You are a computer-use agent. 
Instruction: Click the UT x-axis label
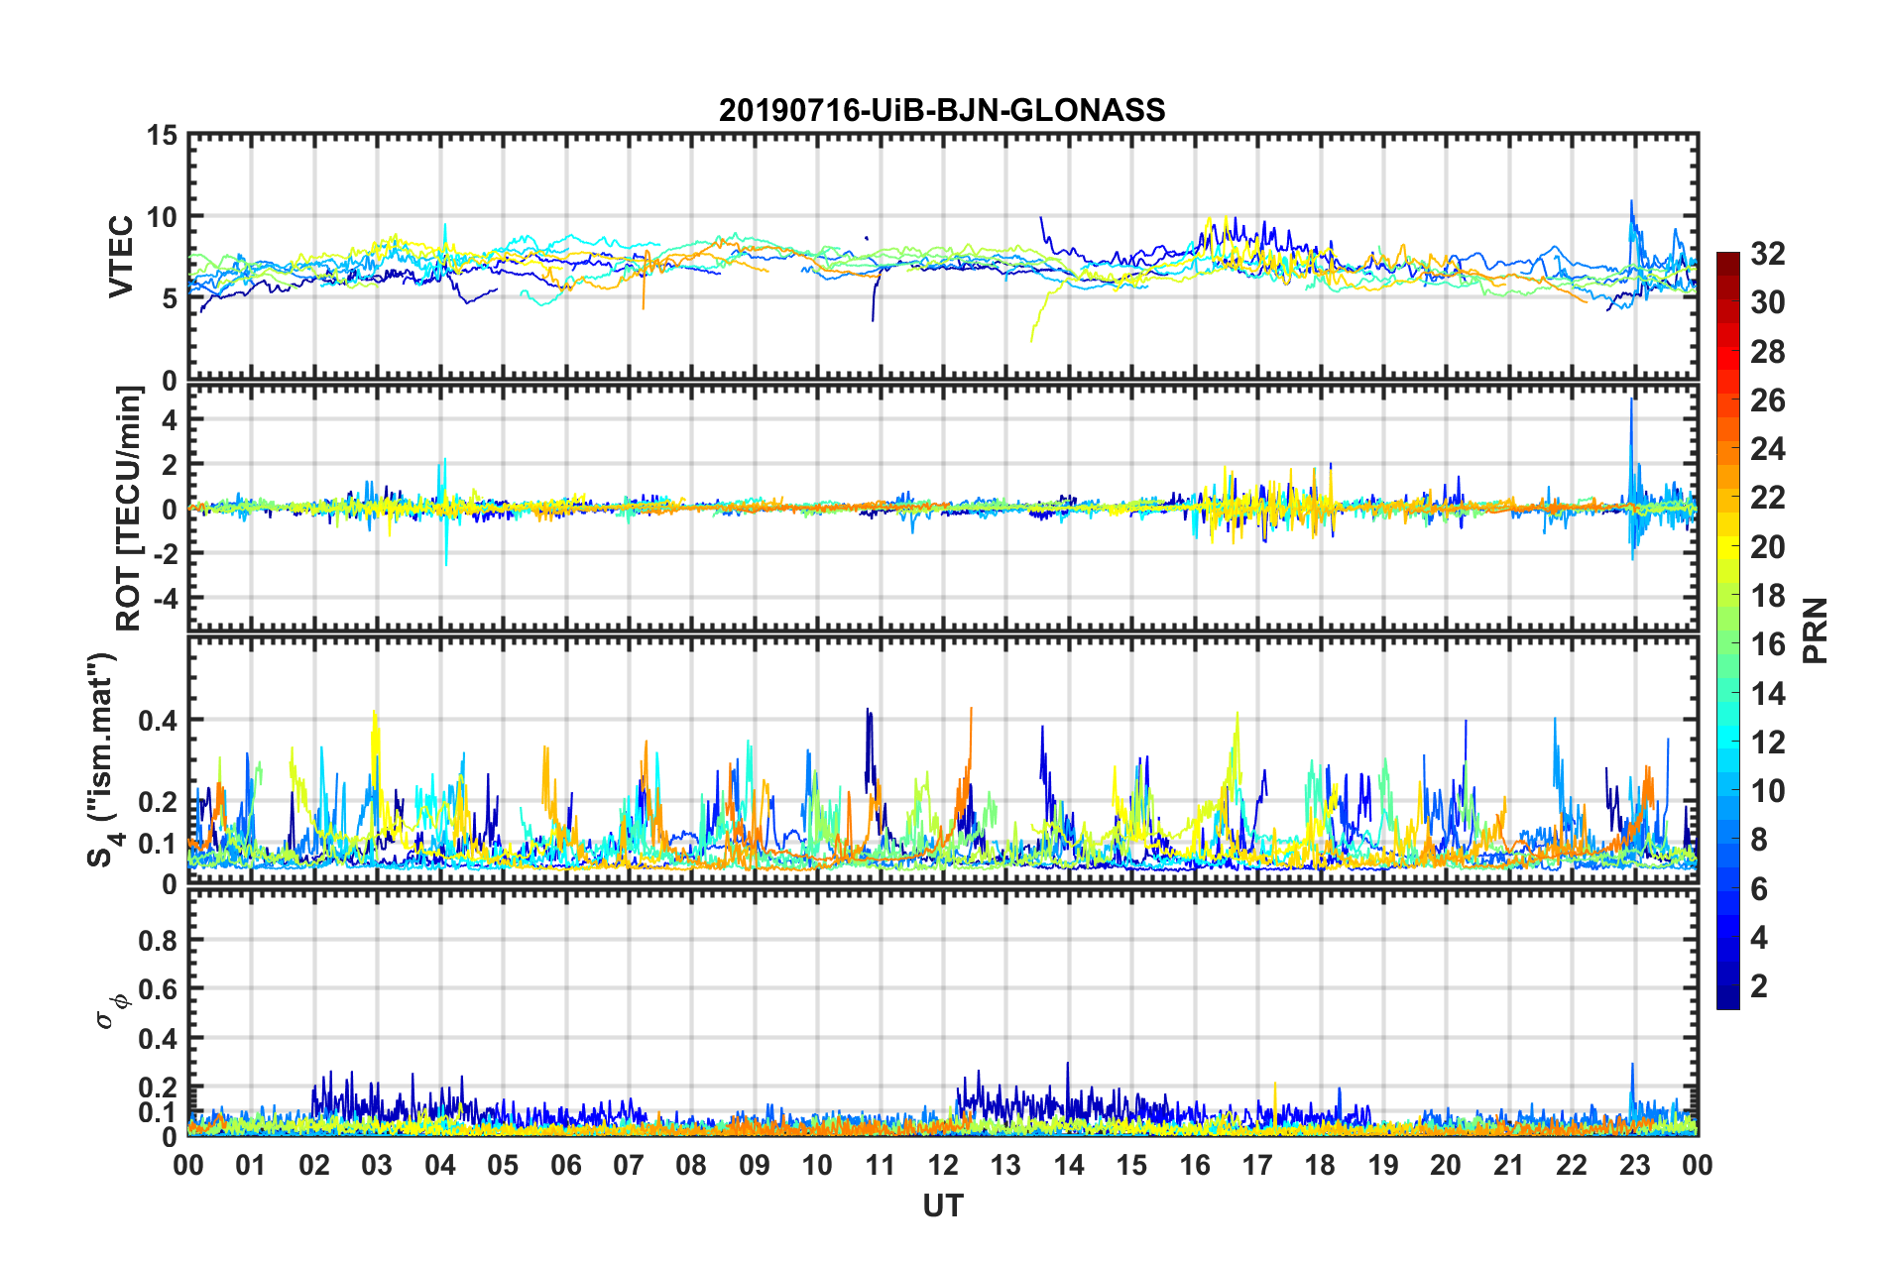coord(942,1205)
